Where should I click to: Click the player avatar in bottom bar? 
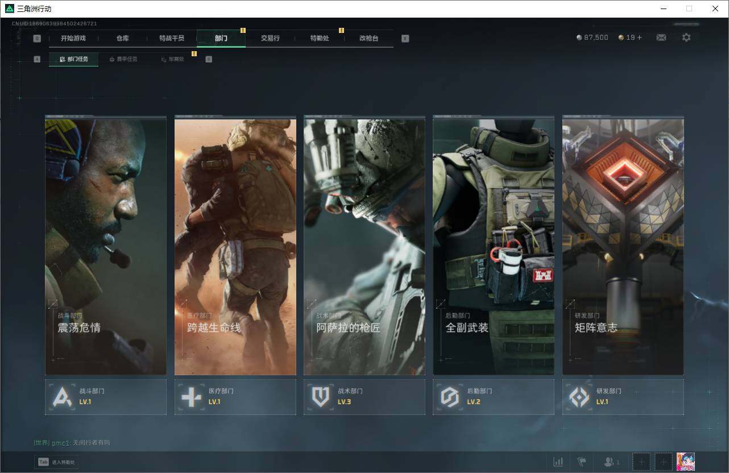(685, 462)
